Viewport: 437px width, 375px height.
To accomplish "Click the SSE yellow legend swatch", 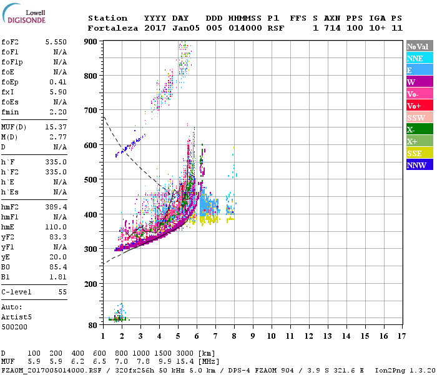I will point(420,153).
